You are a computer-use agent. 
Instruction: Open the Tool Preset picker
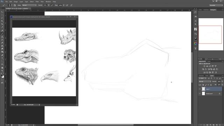click(x=4, y=5)
